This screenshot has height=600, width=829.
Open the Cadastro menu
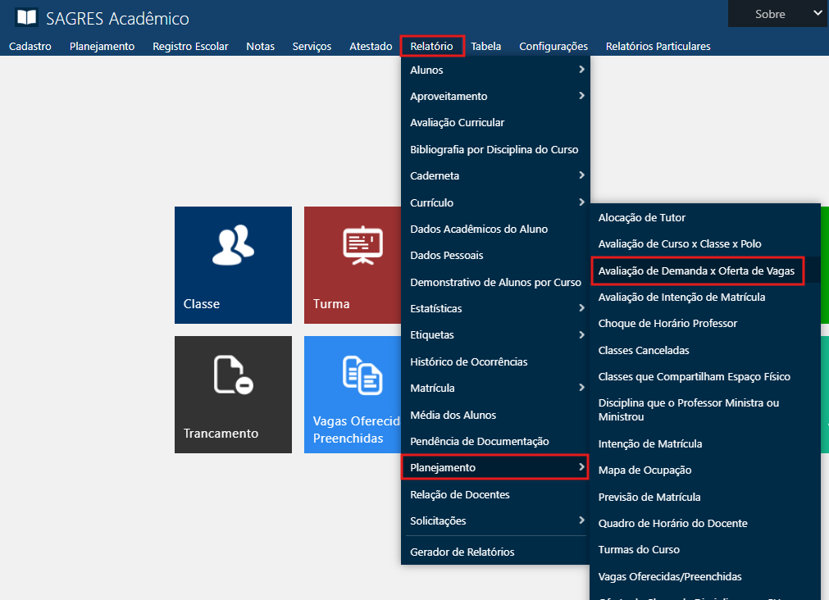coord(30,46)
